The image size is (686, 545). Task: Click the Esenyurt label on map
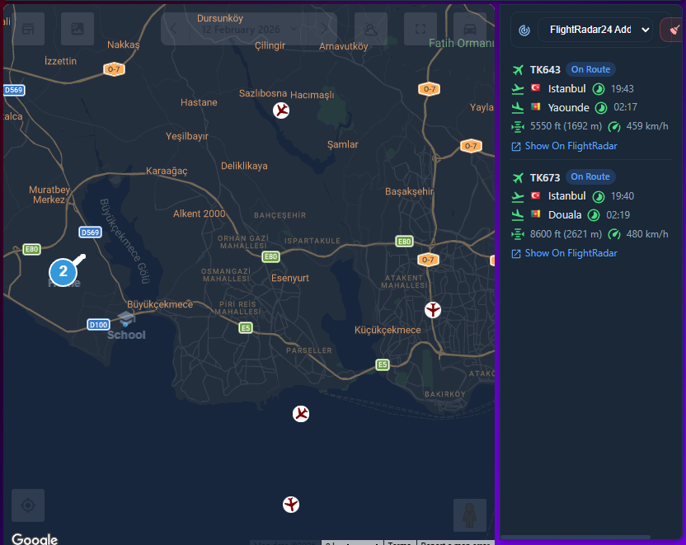pos(290,278)
